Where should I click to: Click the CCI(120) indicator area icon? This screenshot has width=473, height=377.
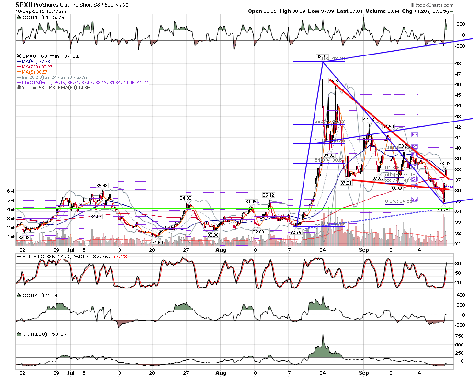19,334
